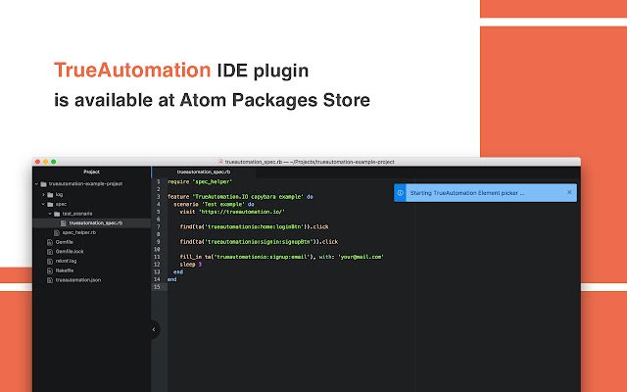Click the yellow minimize window button
This screenshot has height=392, width=627.
click(46, 162)
